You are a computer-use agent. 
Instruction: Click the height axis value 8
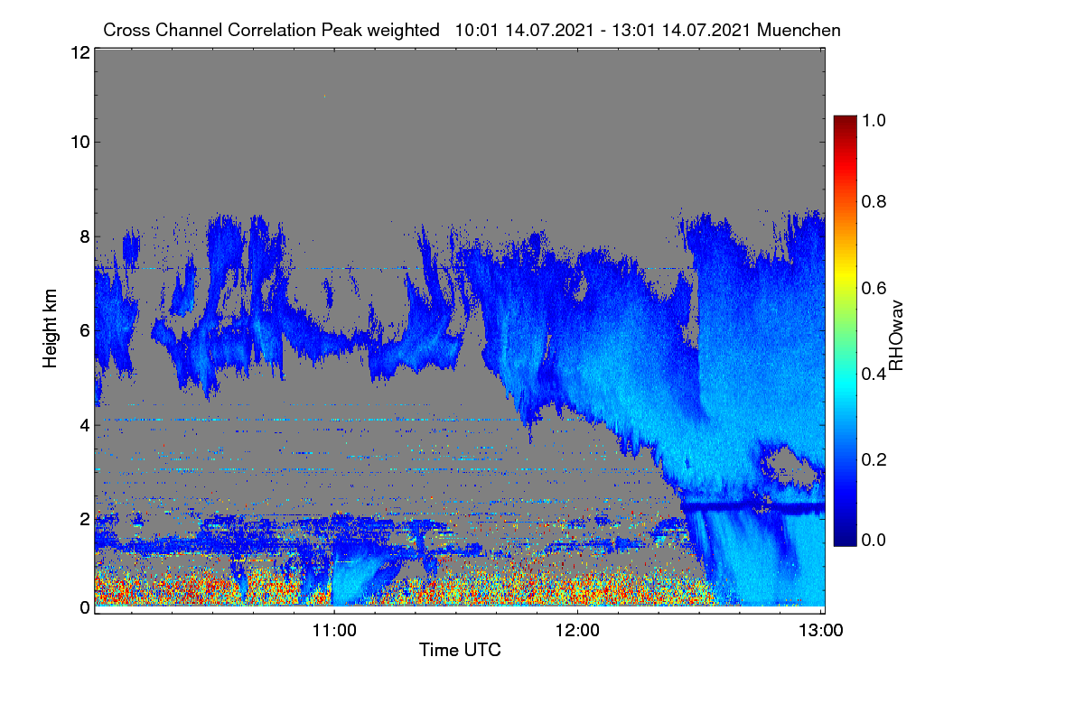click(85, 236)
